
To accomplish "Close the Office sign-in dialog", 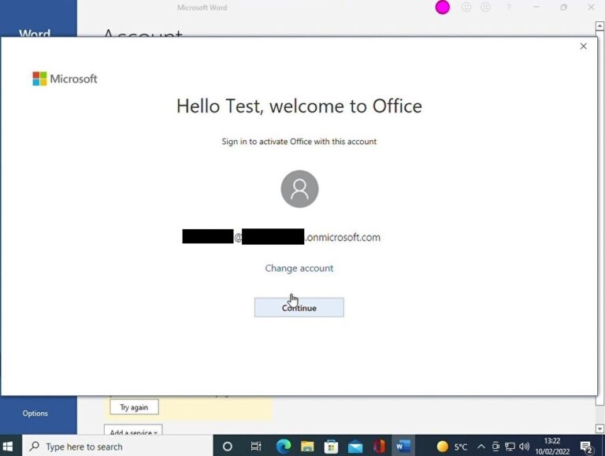I will pos(584,46).
